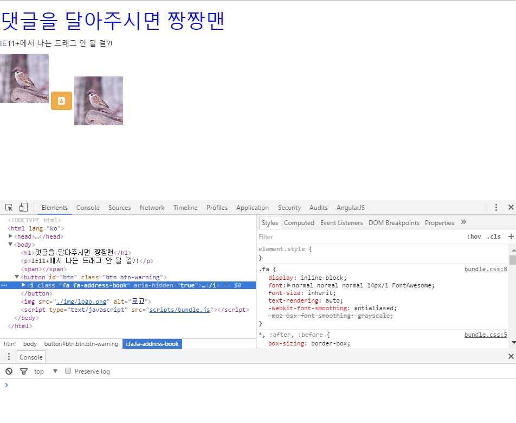
Task: Open bundle.css:5 source link
Action: [x=486, y=335]
